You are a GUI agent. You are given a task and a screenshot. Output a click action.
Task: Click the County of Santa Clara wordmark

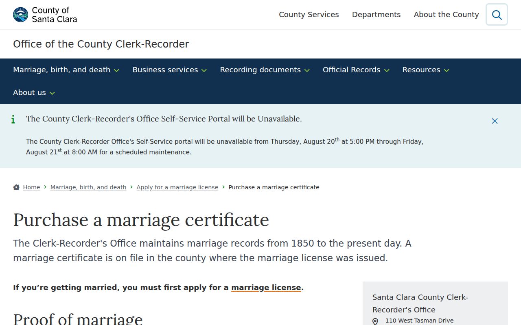[x=54, y=15]
